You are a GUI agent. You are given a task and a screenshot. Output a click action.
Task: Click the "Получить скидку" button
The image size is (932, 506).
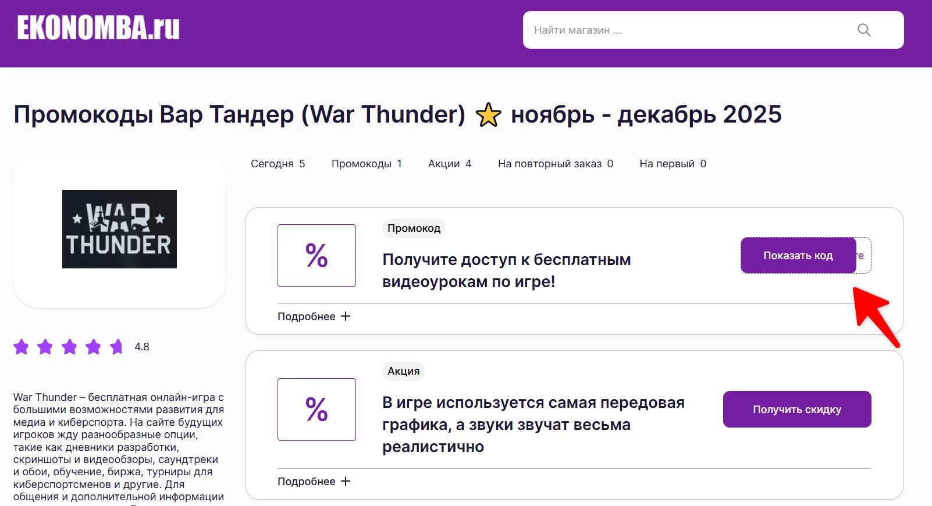point(797,410)
